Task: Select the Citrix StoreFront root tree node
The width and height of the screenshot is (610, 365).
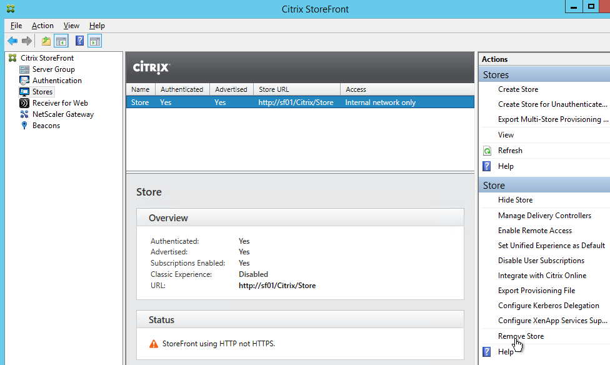Action: pyautogui.click(x=47, y=58)
